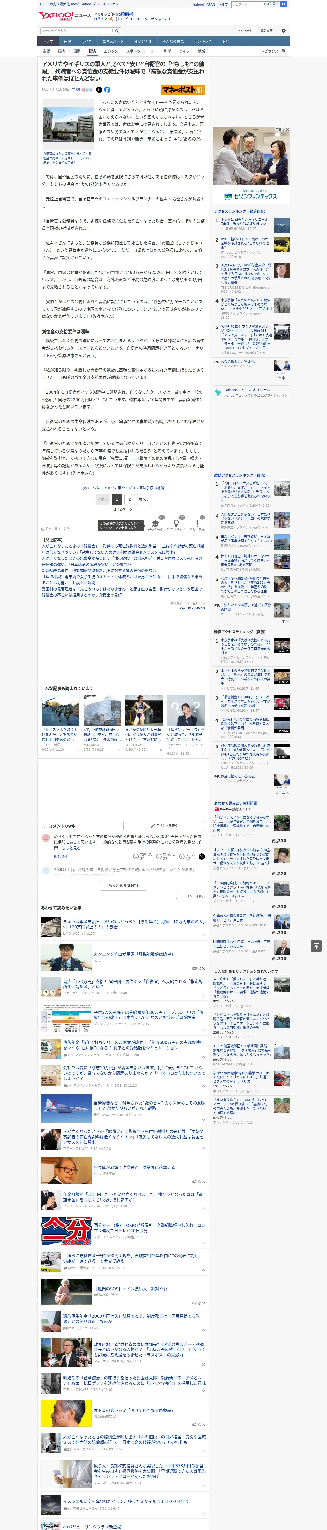327x1530 pixels.
Task: Expand replies via 返信 2件
Action: tap(61, 857)
